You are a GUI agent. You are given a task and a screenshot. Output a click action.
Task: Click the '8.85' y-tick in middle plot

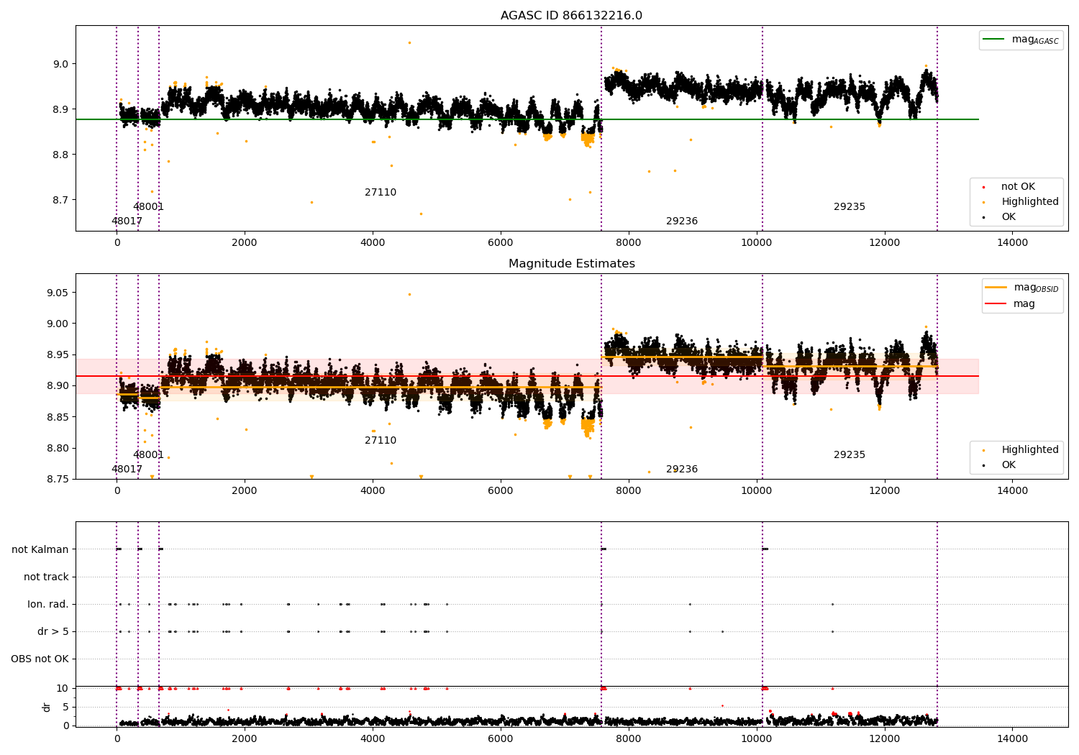click(58, 418)
